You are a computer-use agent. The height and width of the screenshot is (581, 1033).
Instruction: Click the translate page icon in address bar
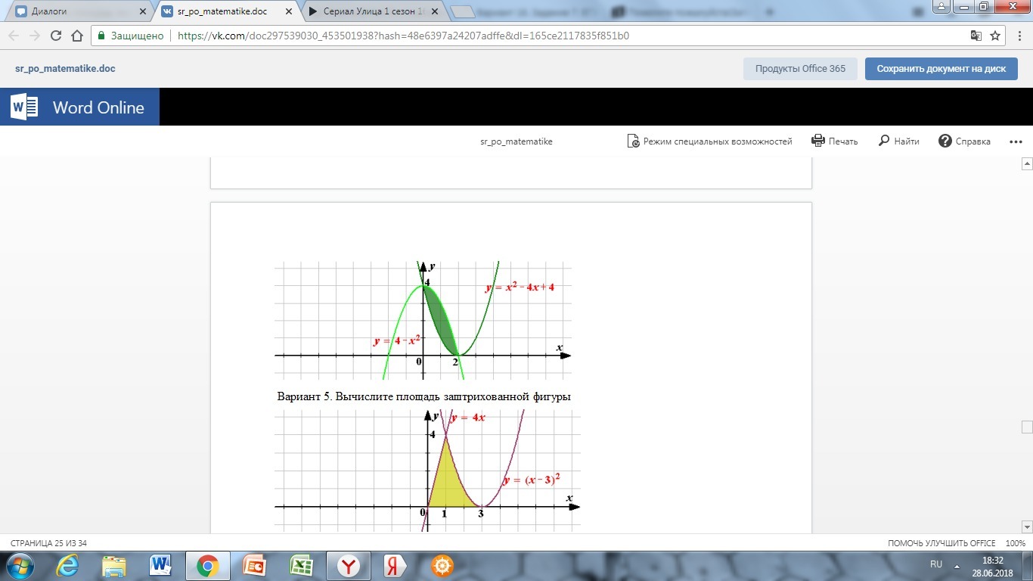[x=976, y=36]
